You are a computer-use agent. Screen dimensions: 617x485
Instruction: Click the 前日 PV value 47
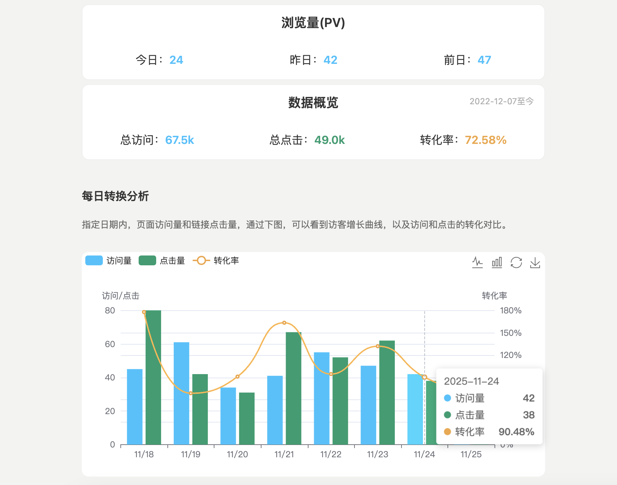(x=484, y=60)
